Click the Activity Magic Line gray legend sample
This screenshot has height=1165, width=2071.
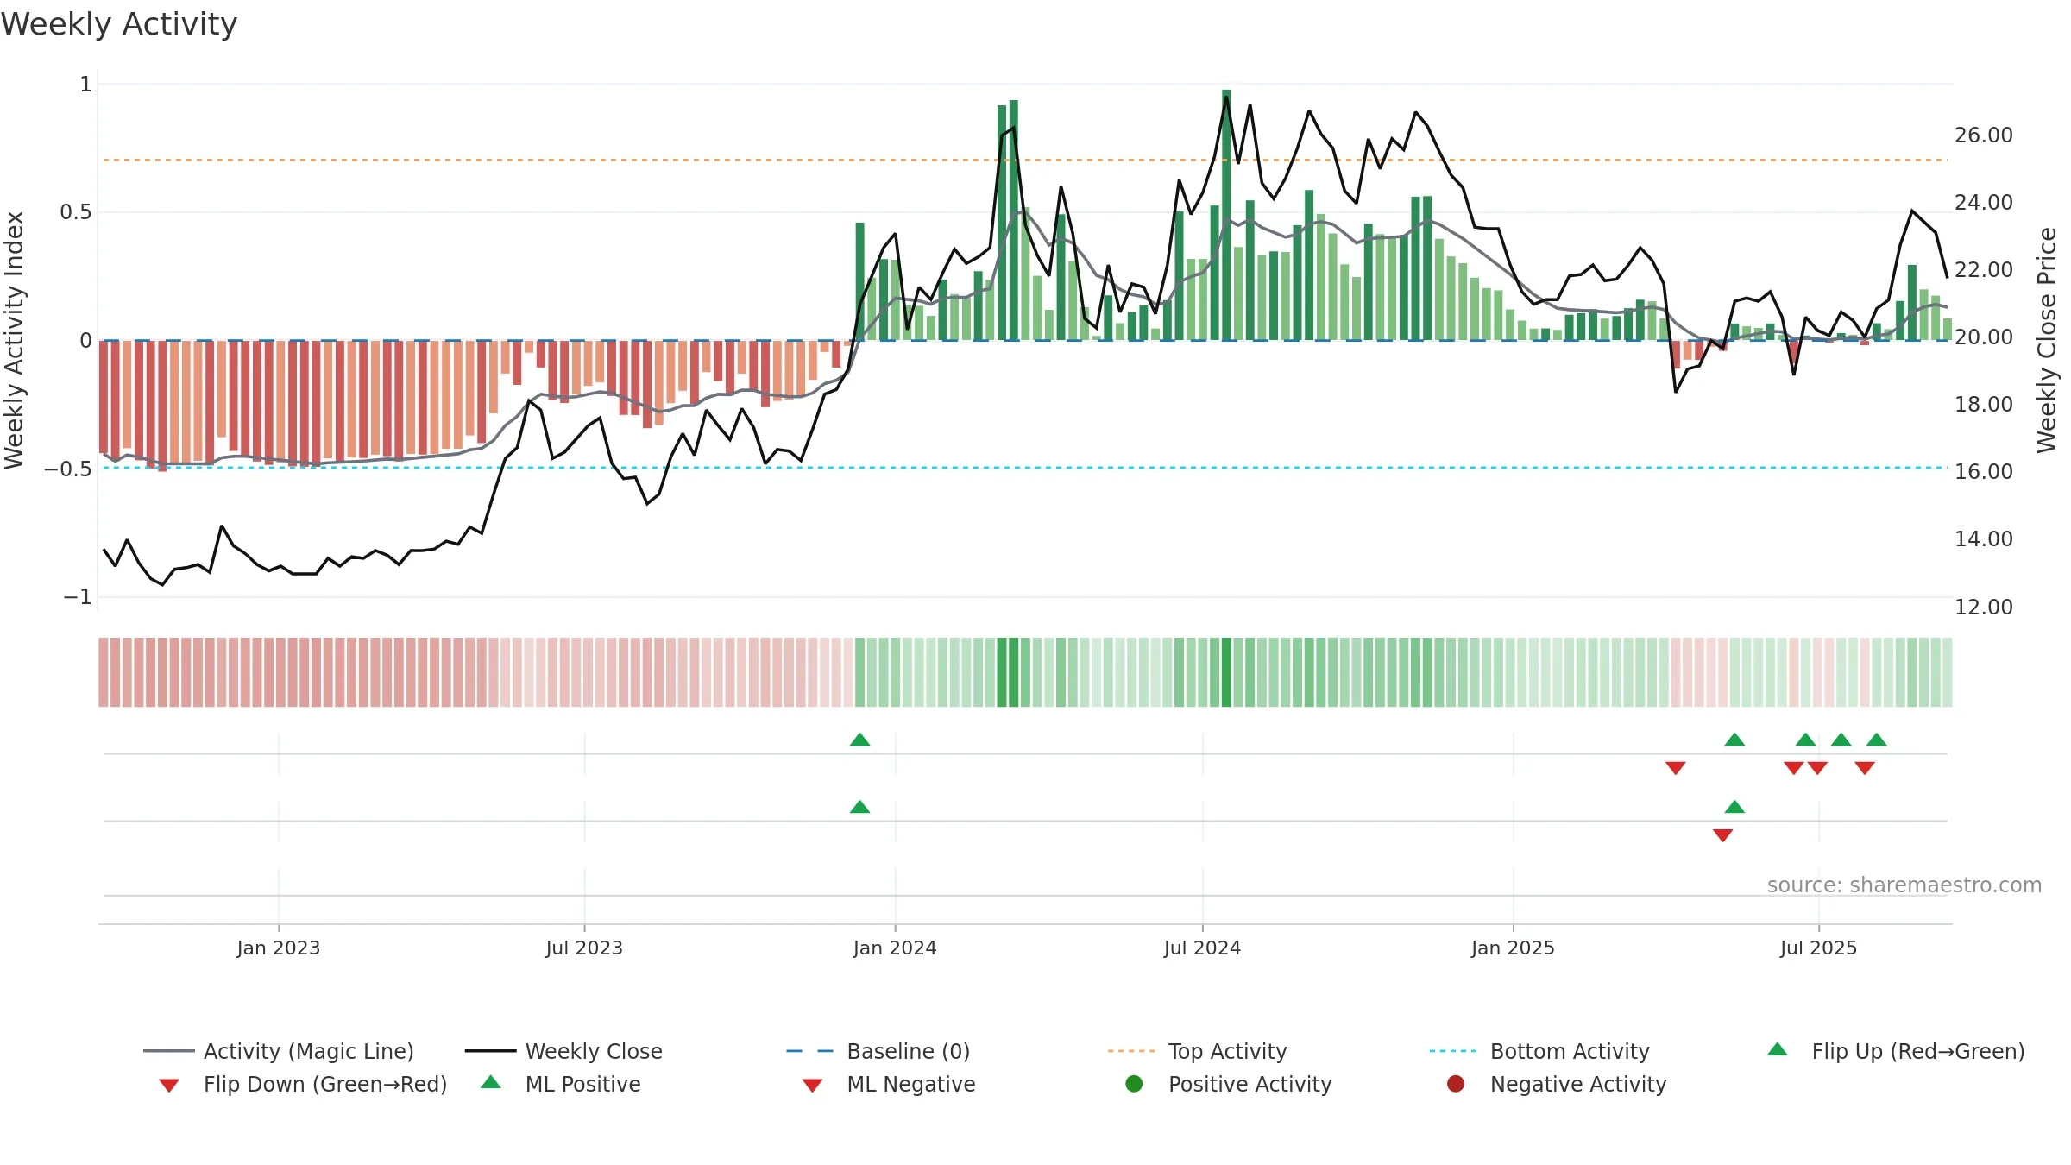pos(168,1051)
